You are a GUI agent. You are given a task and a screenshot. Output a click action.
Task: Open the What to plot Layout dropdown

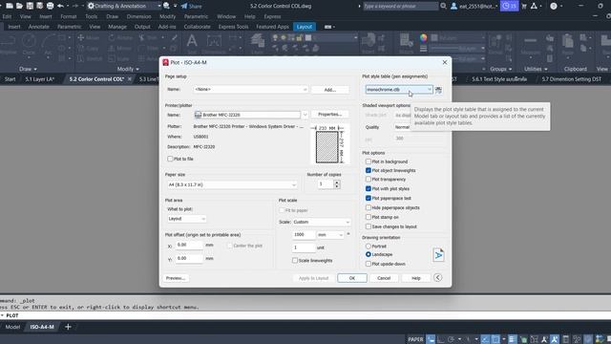click(x=187, y=219)
